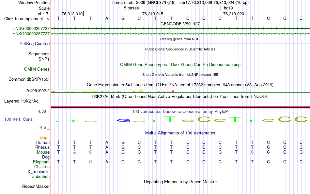
Task: Click the -4.5 PhyloP lower scale value
Action: [x=42, y=128]
